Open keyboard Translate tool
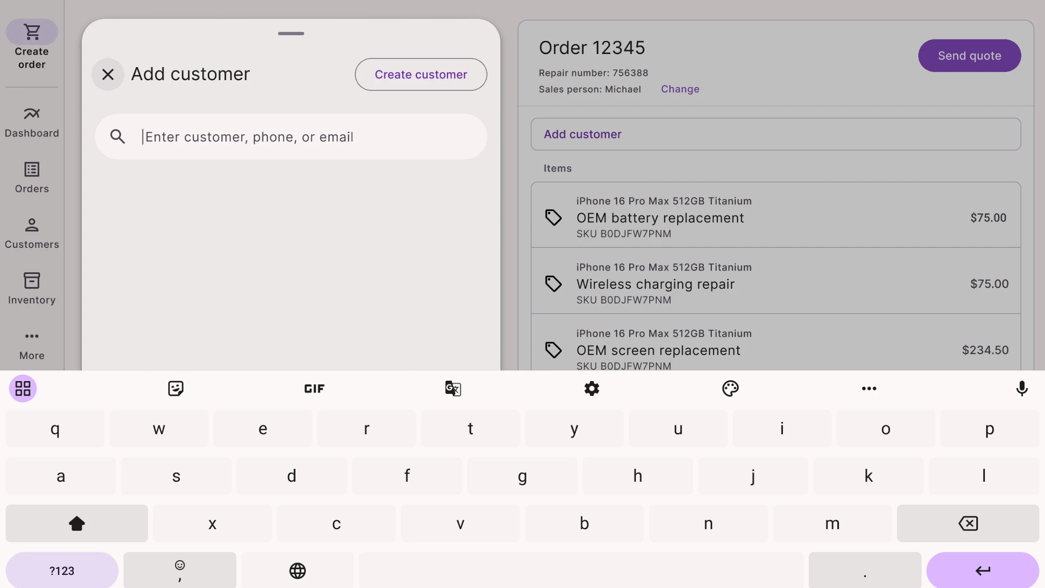 click(x=453, y=389)
